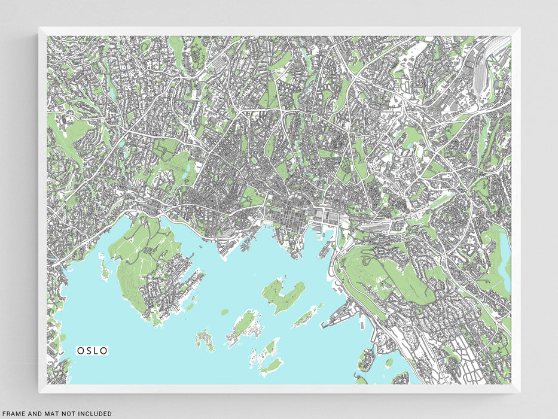558x419 pixels.
Task: Click the largest green island in the fjord
Action: pos(283,295)
